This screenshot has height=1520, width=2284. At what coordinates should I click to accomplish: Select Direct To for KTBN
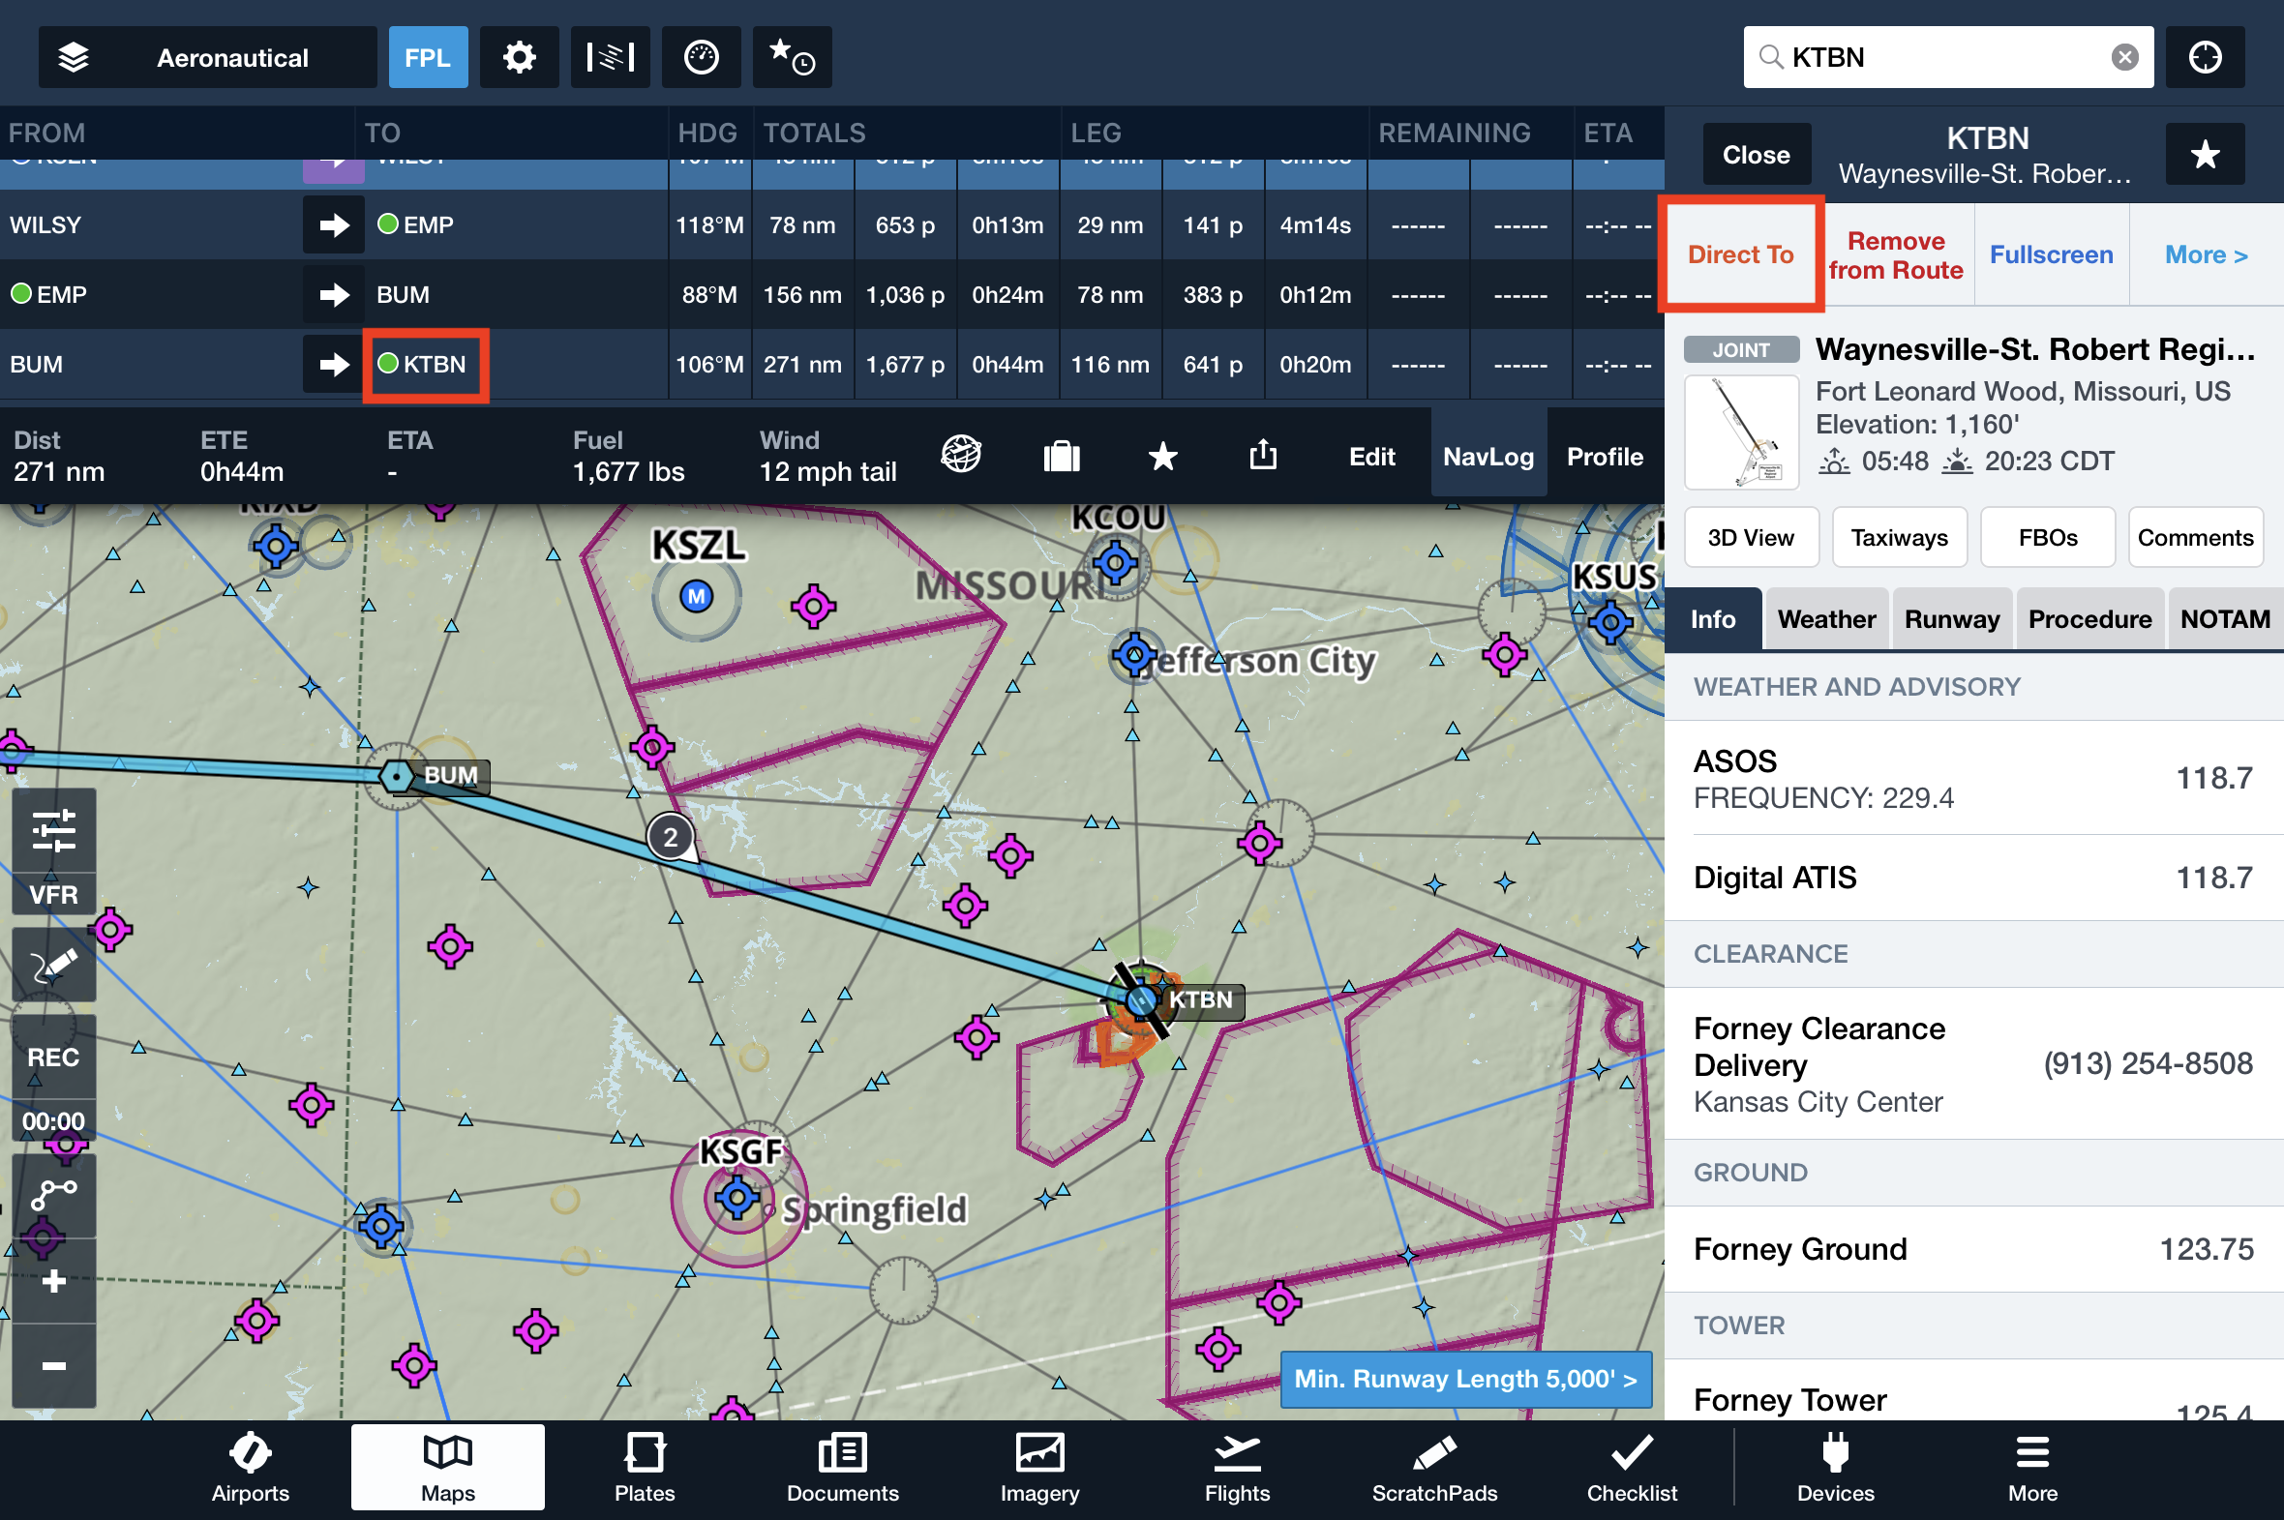(1741, 254)
